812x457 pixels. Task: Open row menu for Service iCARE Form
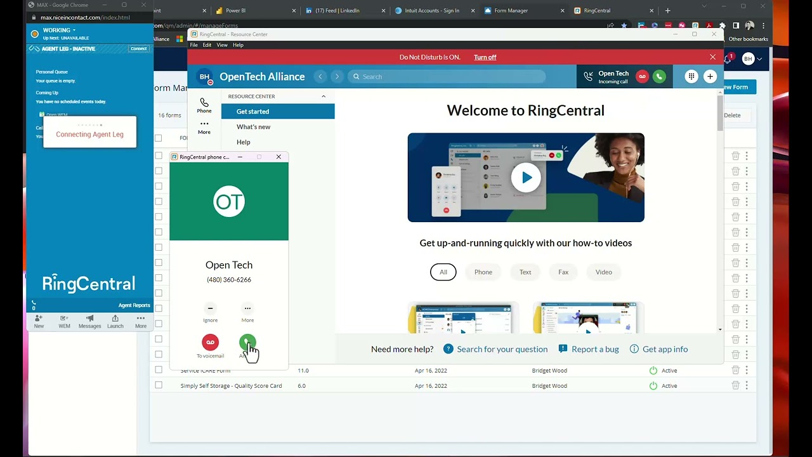[747, 370]
